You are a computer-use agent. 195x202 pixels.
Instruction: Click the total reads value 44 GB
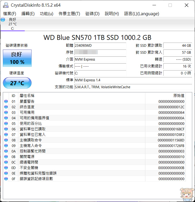coord(178,46)
